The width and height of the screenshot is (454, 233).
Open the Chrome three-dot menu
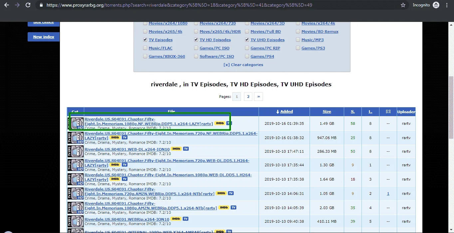tap(447, 5)
